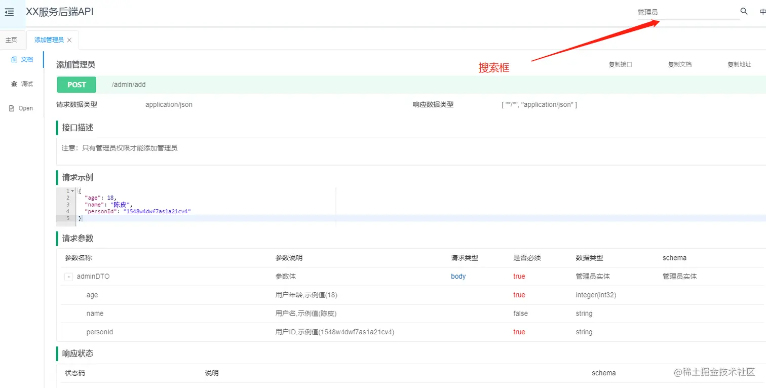
Task: Click the adminDTO parameter name
Action: (x=93, y=277)
